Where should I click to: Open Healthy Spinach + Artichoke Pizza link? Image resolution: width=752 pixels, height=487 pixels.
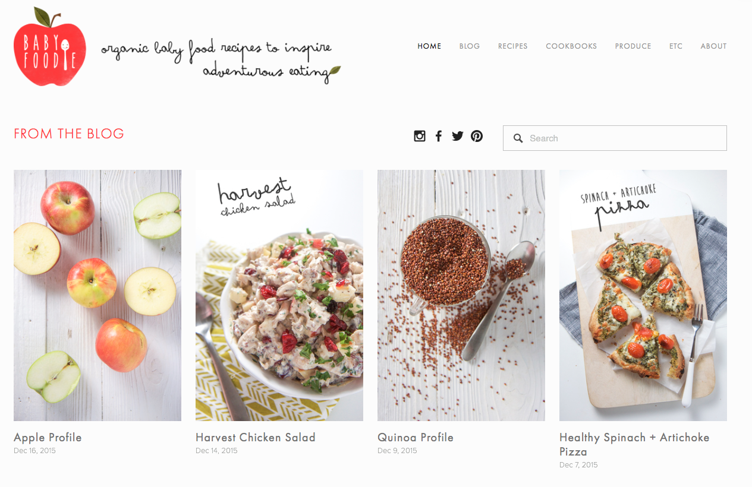click(634, 445)
